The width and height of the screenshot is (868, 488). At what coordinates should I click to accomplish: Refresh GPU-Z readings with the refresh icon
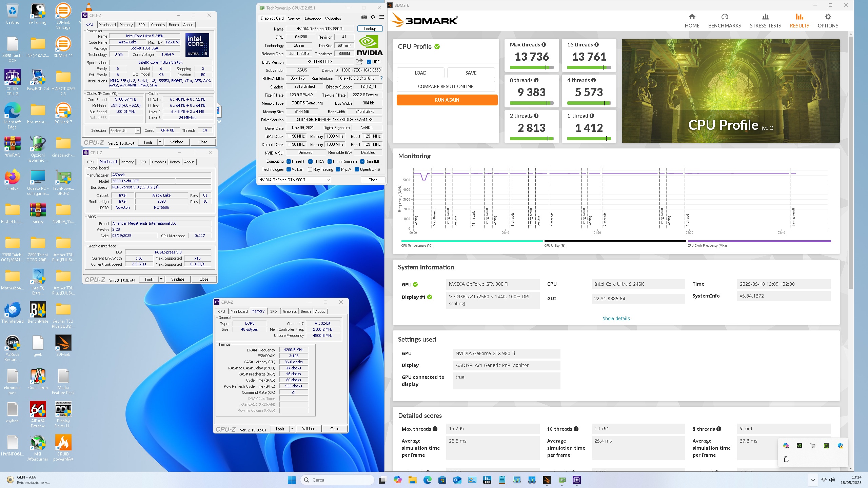click(x=373, y=17)
